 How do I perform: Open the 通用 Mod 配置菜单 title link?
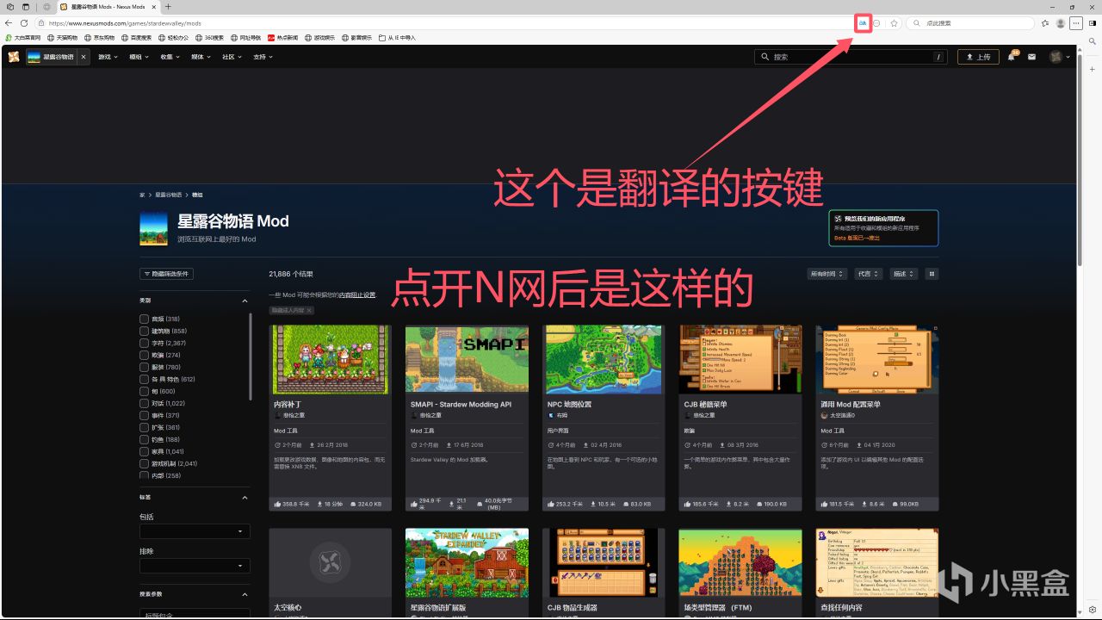(850, 404)
